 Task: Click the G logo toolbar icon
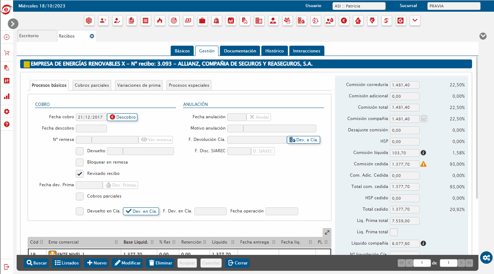[x=401, y=21]
